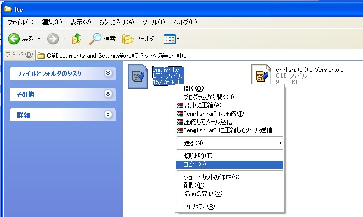Open the 送る(N) submenu
Screen dimensions: 363x217
coord(230,143)
